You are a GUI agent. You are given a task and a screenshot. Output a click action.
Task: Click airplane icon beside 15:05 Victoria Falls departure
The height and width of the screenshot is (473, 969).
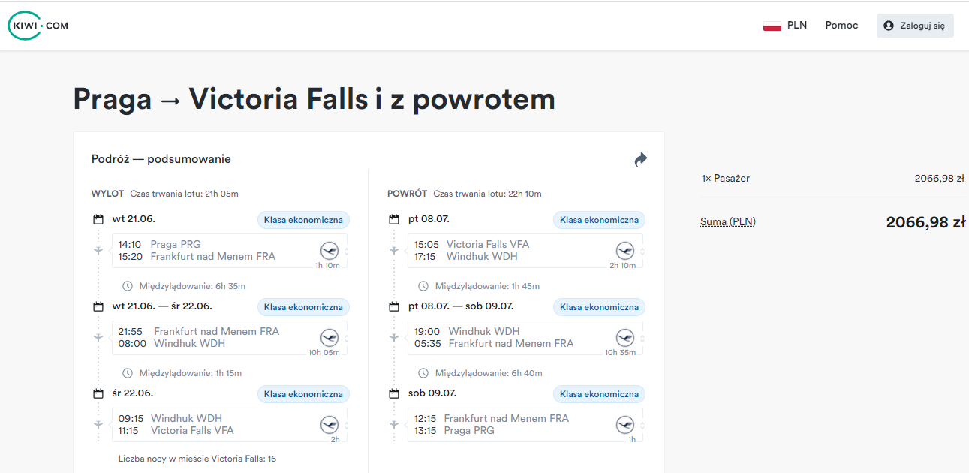(x=394, y=251)
